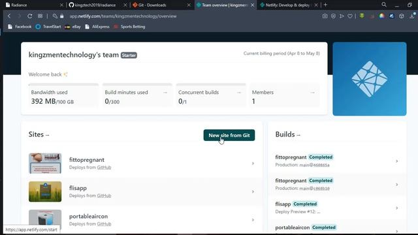Open the green download extension icon

[362, 16]
